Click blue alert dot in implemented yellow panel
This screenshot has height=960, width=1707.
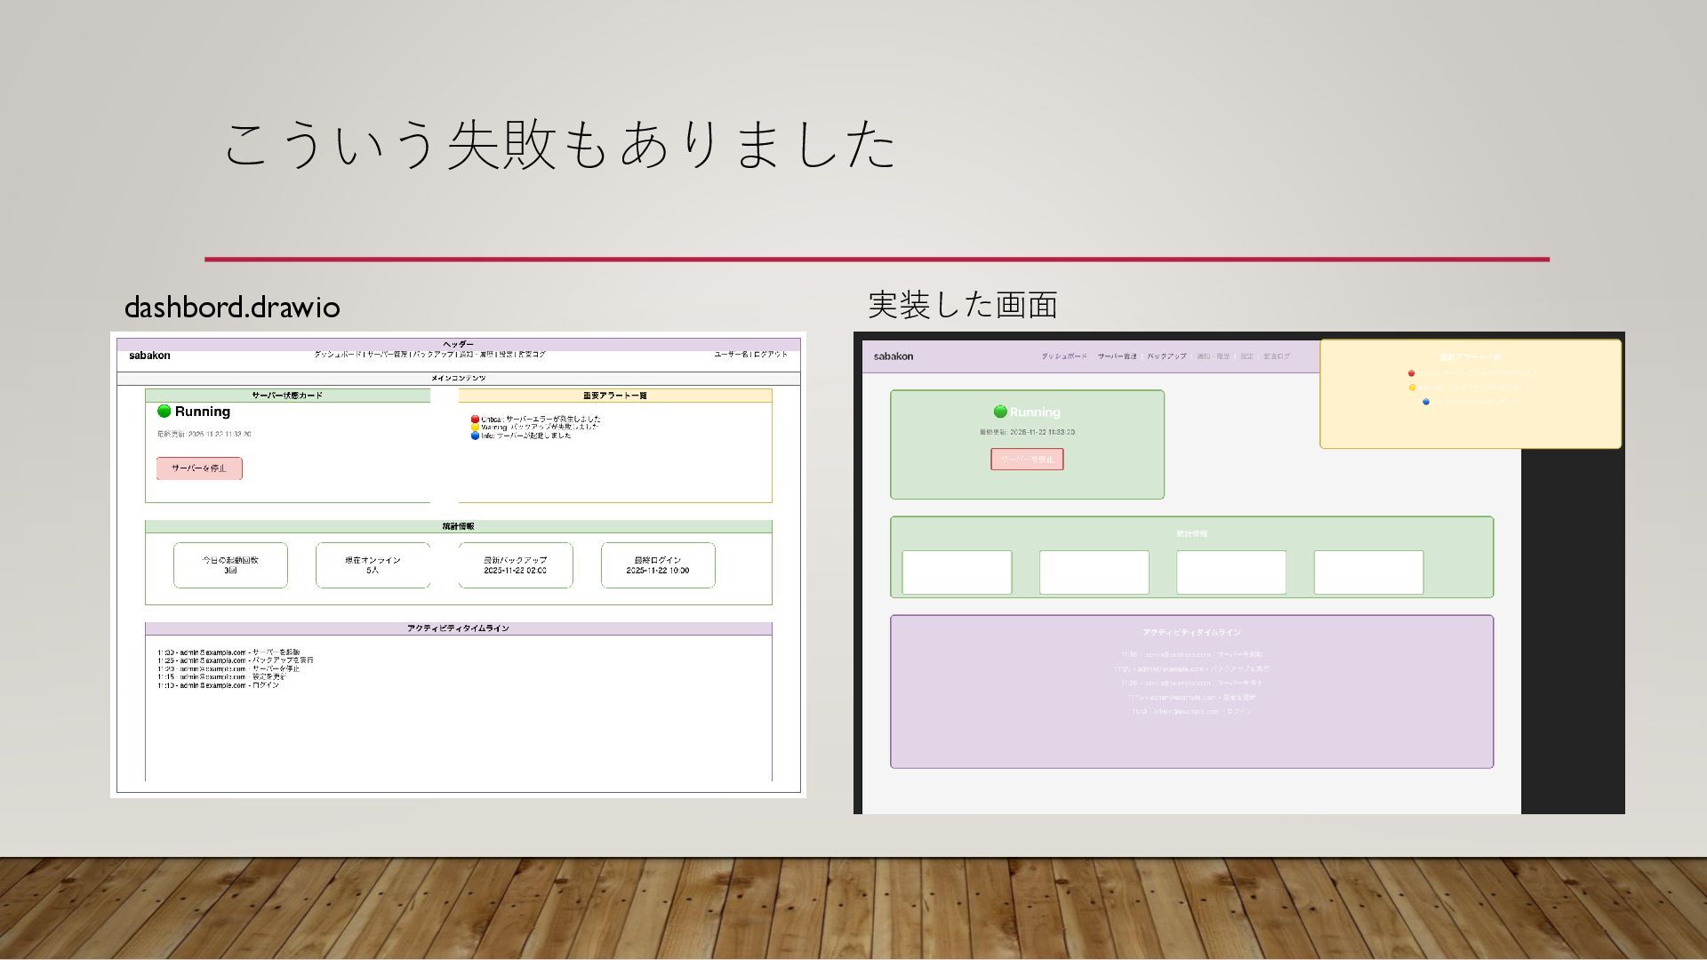tap(1426, 402)
